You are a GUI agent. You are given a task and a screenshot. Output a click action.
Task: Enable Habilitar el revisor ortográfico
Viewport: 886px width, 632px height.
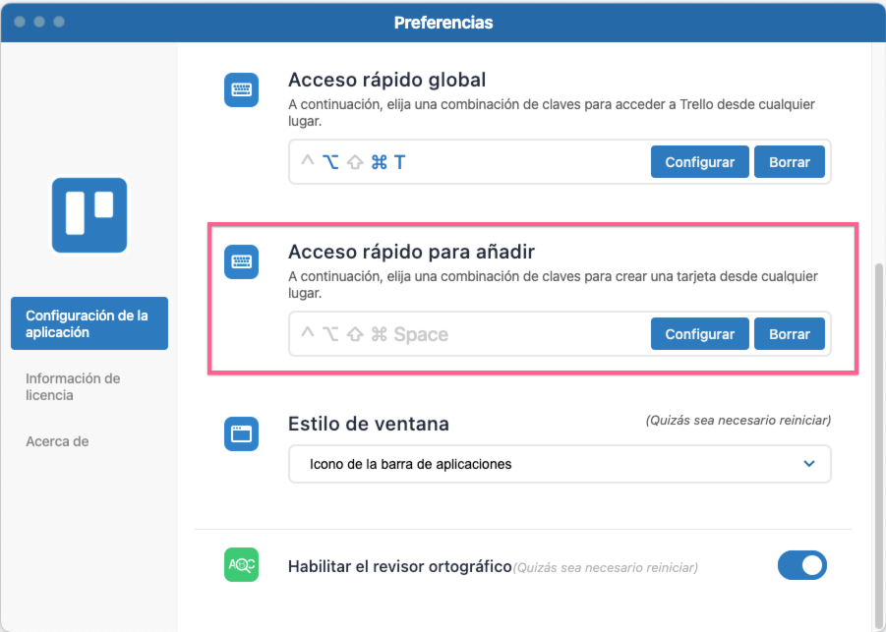(x=802, y=565)
